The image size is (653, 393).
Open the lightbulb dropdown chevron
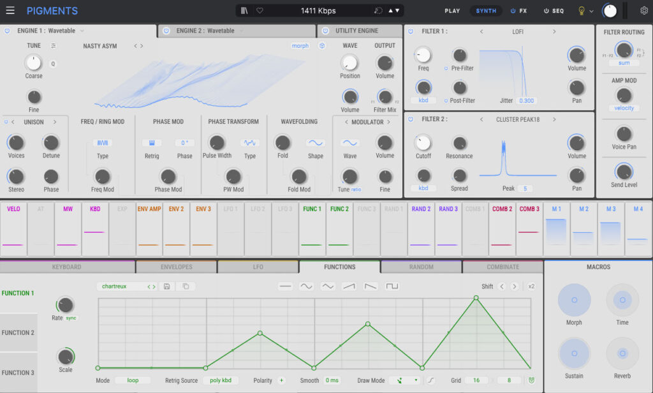coord(591,11)
